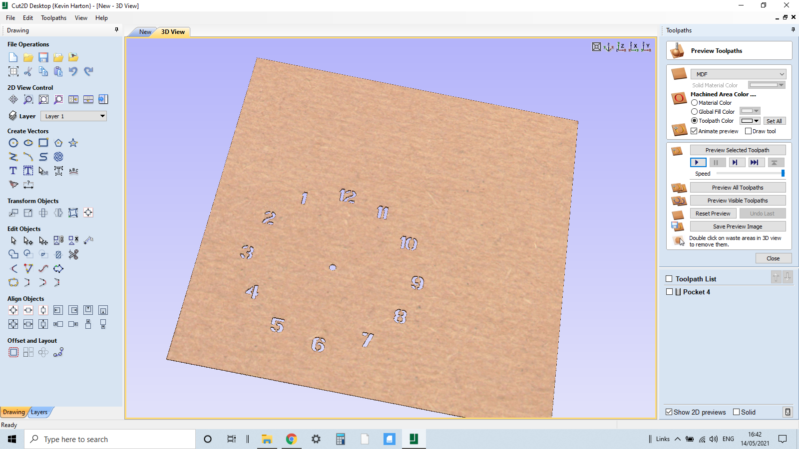799x449 pixels.
Task: Switch to the New tab
Action: coord(144,31)
